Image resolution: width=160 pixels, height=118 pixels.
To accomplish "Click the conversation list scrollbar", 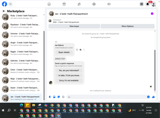I will pyautogui.click(x=44, y=65).
